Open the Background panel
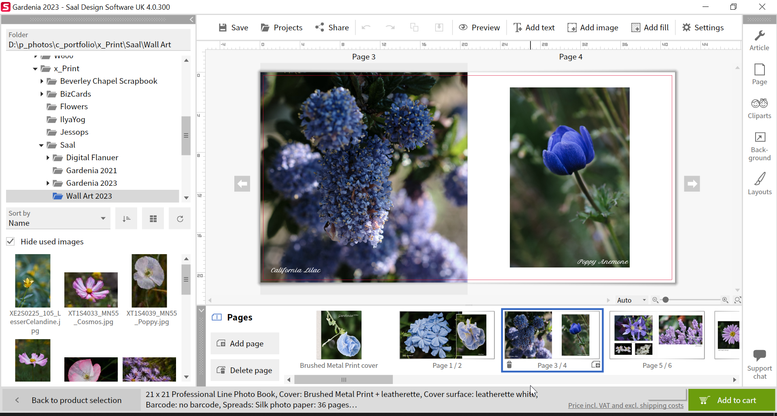The width and height of the screenshot is (777, 416). pyautogui.click(x=760, y=146)
